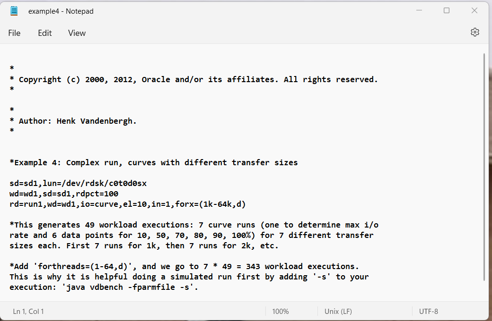Click the Notepad app icon in title bar
Image resolution: width=492 pixels, height=321 pixels.
(x=14, y=11)
